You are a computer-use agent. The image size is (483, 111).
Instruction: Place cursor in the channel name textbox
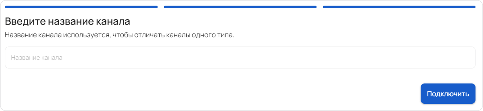tap(240, 58)
